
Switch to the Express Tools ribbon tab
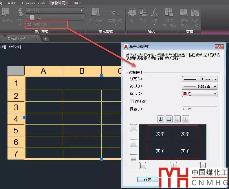coord(34,3)
